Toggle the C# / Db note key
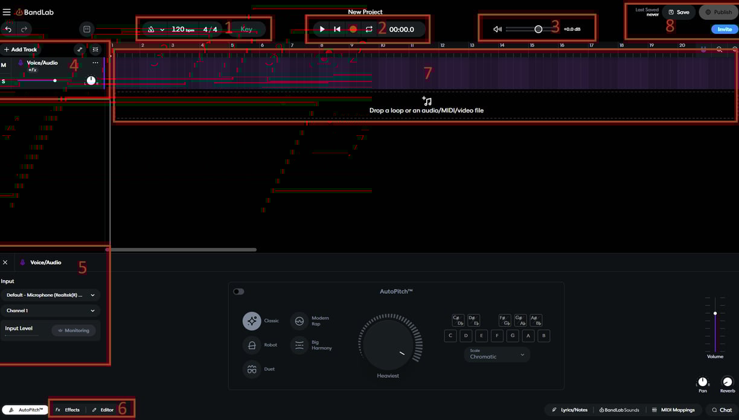Screen dimensions: 739x420 pos(458,320)
